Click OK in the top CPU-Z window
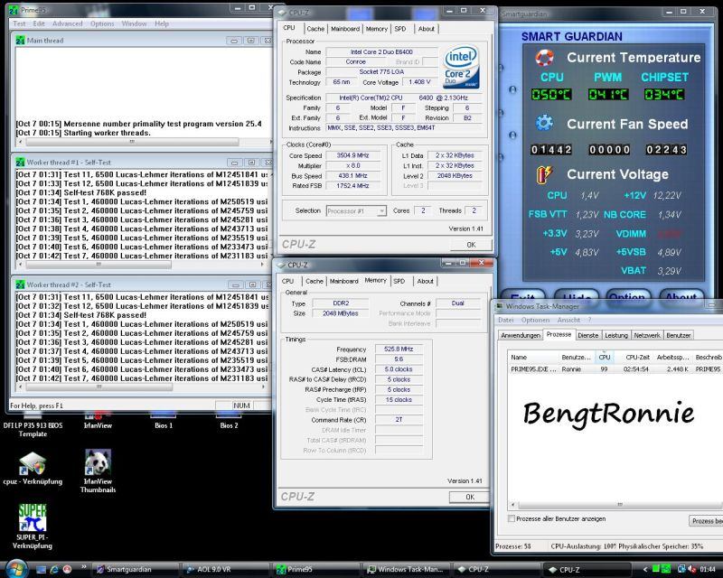 (471, 245)
